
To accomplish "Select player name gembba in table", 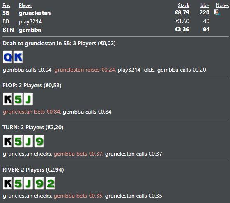I will click(30, 30).
